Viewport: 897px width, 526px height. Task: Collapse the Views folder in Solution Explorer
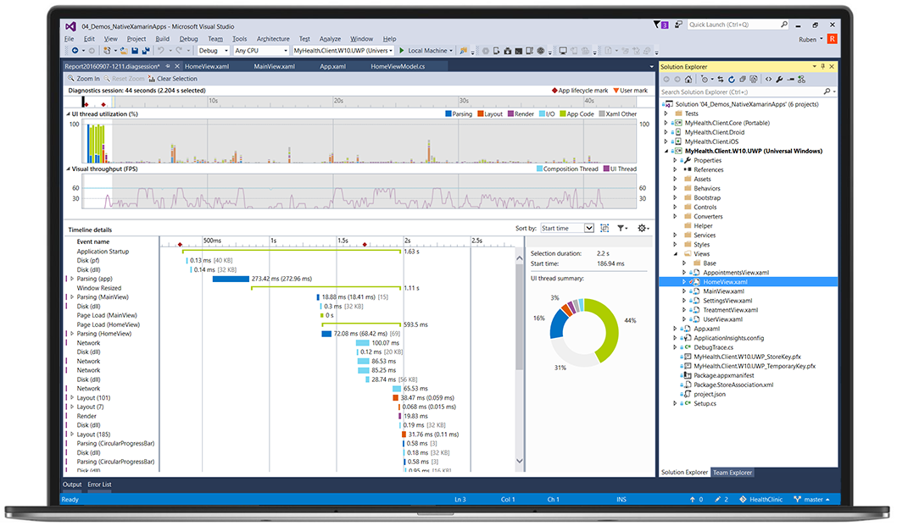(675, 254)
